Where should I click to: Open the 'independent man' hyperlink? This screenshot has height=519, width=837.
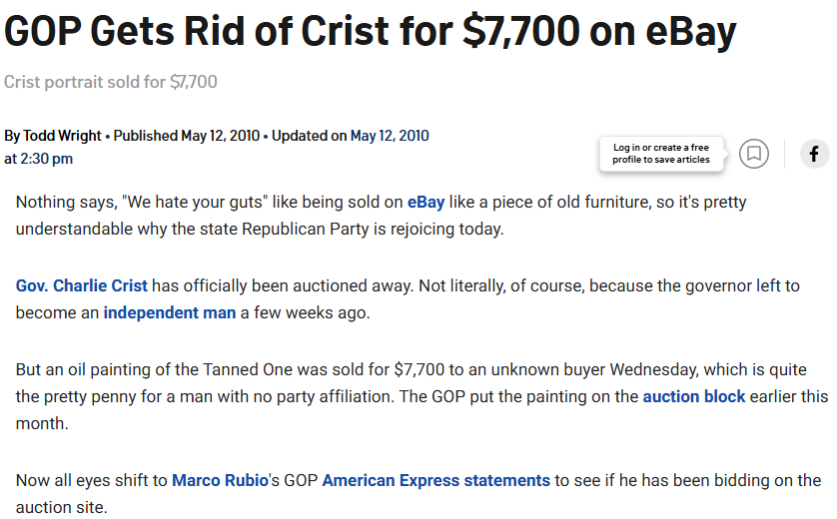pos(170,312)
